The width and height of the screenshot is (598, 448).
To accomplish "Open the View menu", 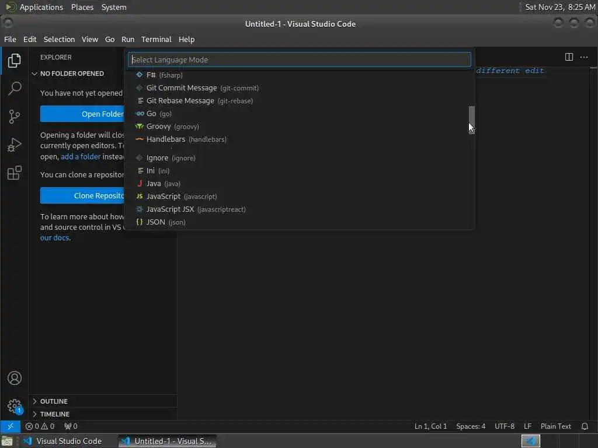I will (x=89, y=39).
